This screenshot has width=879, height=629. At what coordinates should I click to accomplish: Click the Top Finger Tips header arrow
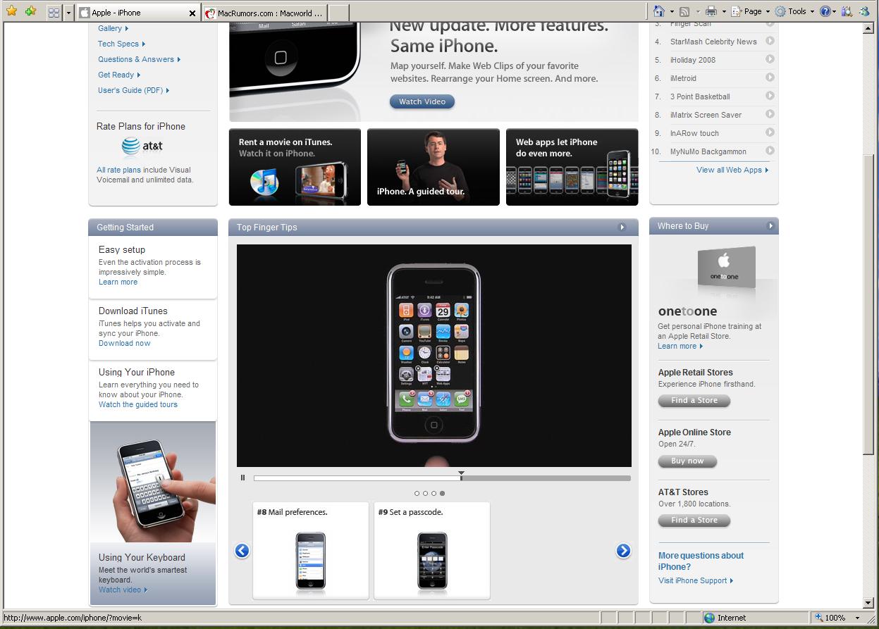[x=622, y=227]
